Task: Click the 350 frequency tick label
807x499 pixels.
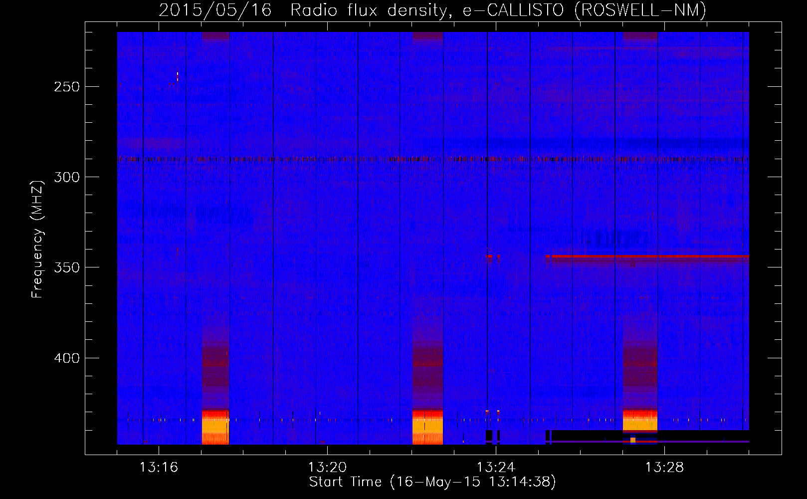Action: pyautogui.click(x=67, y=267)
